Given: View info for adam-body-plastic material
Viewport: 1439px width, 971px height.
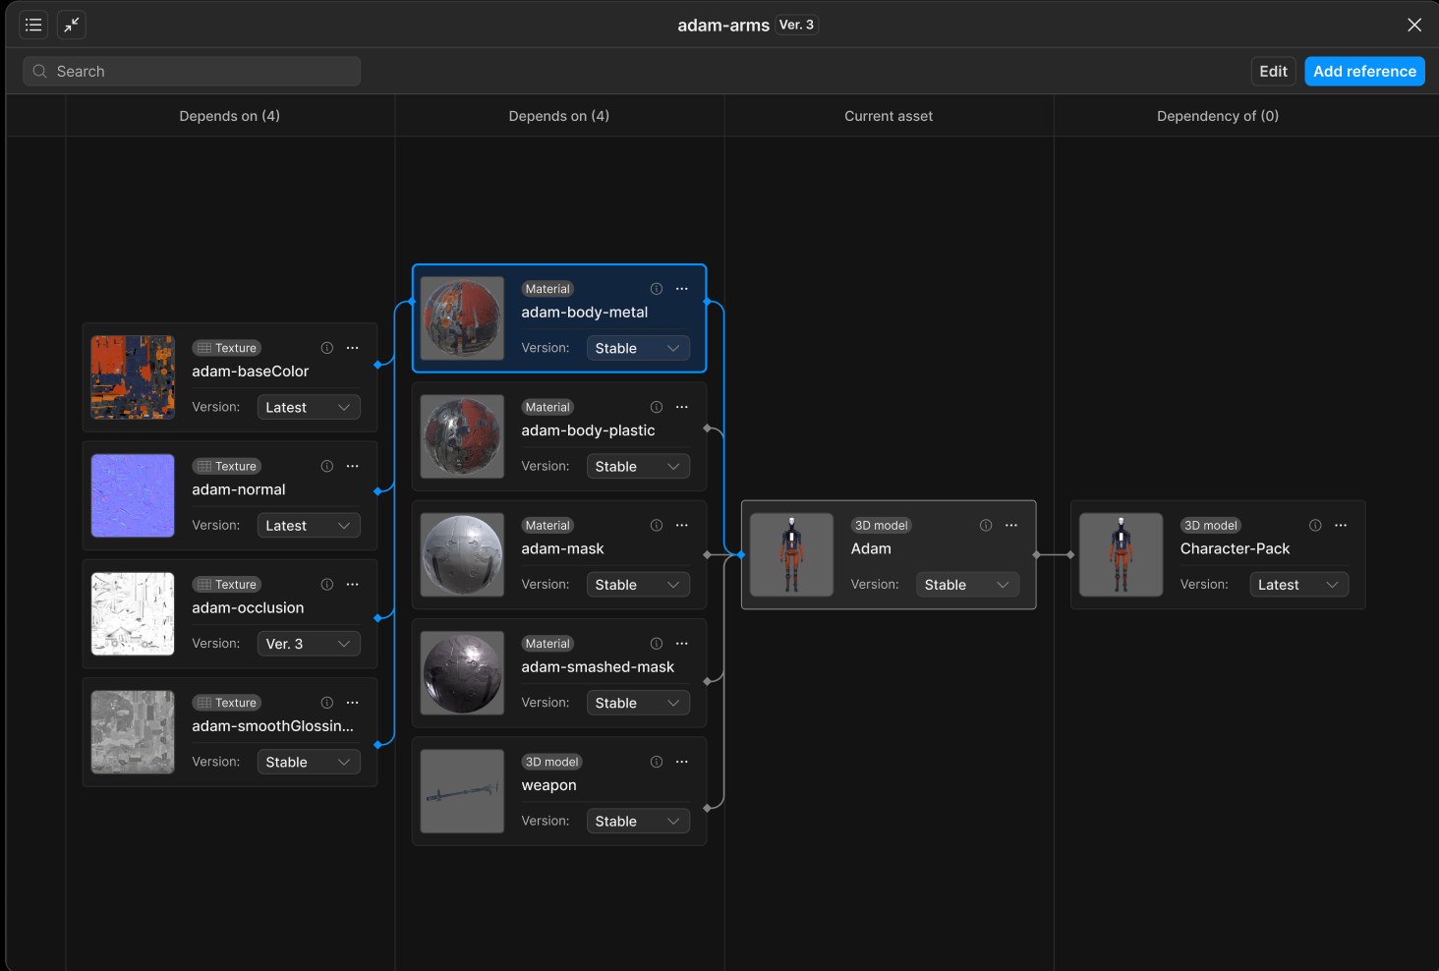Looking at the screenshot, I should click(656, 406).
